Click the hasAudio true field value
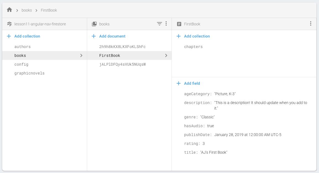 210,126
